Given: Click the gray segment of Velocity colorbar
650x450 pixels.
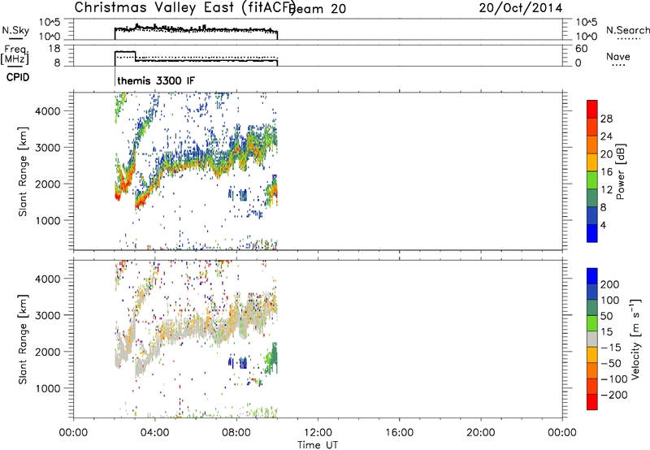Looking at the screenshot, I should pyautogui.click(x=592, y=340).
